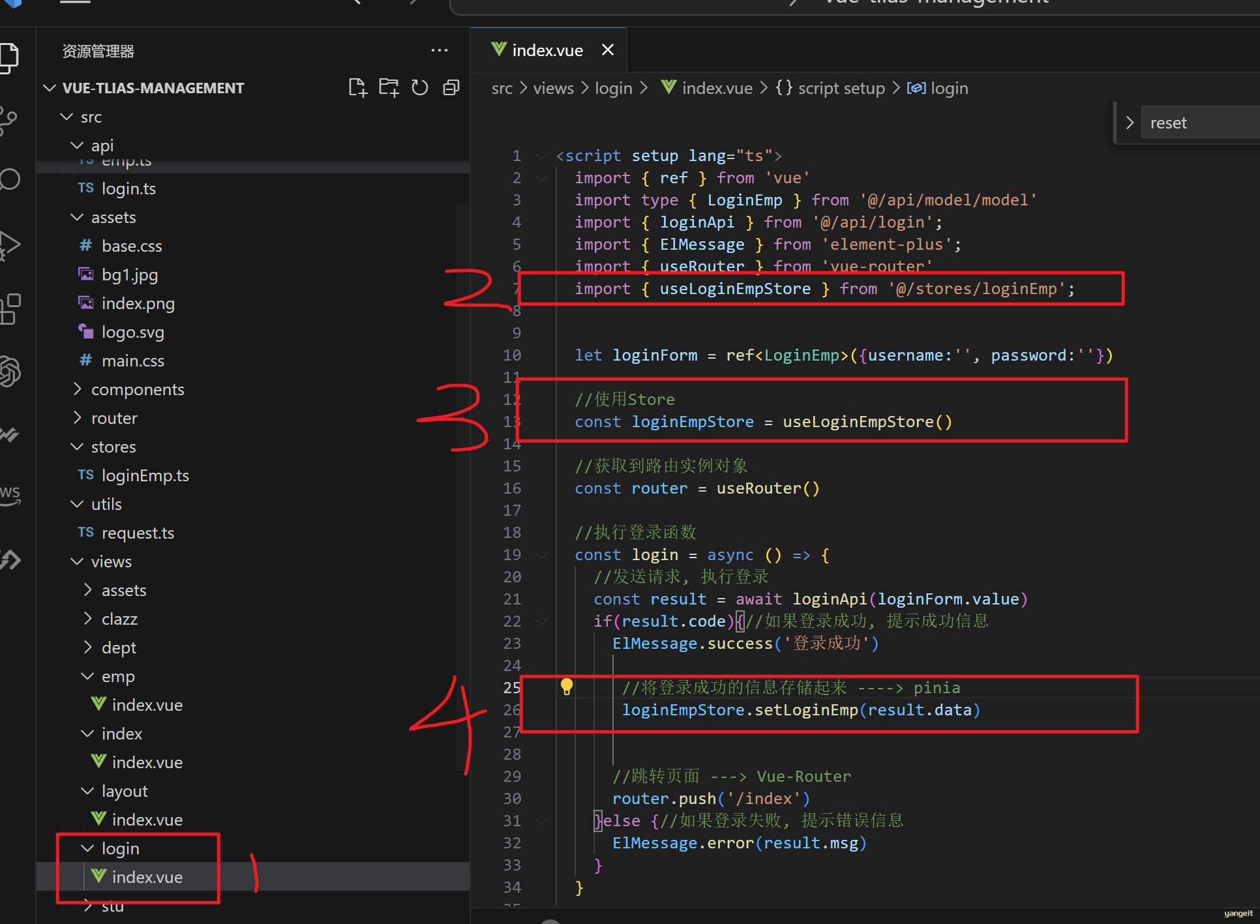Screen dimensions: 1260x924
Task: Click the router.push('/index') line
Action: coord(711,799)
